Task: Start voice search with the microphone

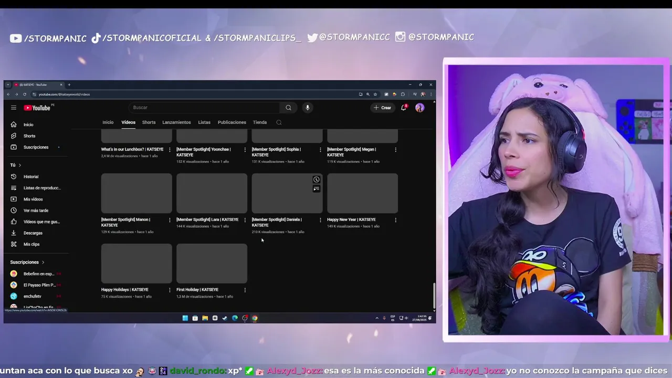Action: coord(308,108)
